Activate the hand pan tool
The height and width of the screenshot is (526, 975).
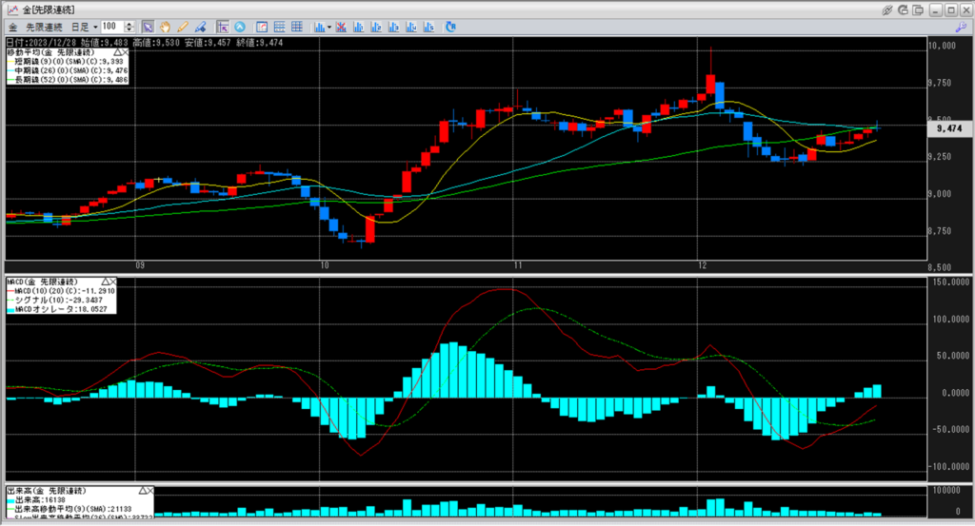point(165,27)
